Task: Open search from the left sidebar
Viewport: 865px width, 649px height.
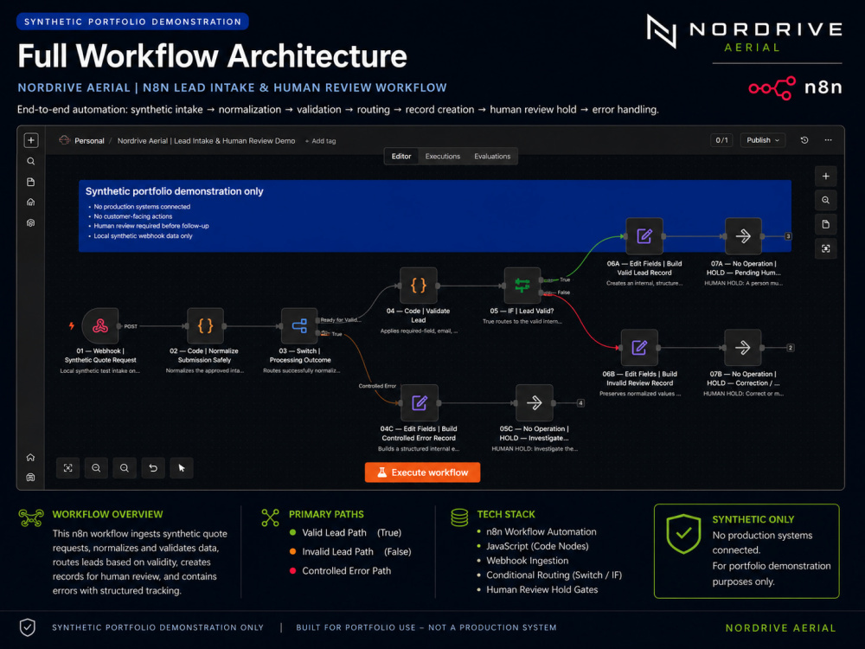Action: coord(31,161)
